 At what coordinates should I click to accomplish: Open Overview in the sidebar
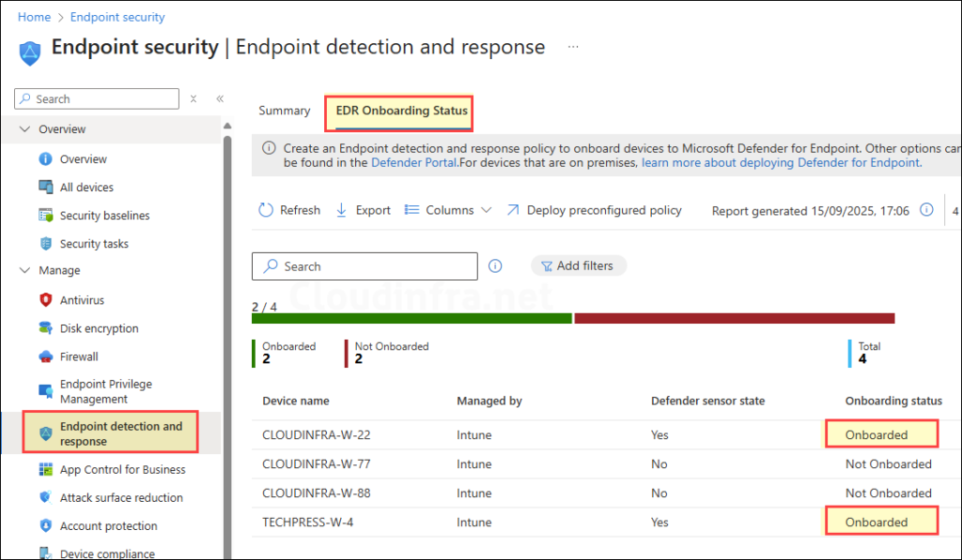(84, 159)
